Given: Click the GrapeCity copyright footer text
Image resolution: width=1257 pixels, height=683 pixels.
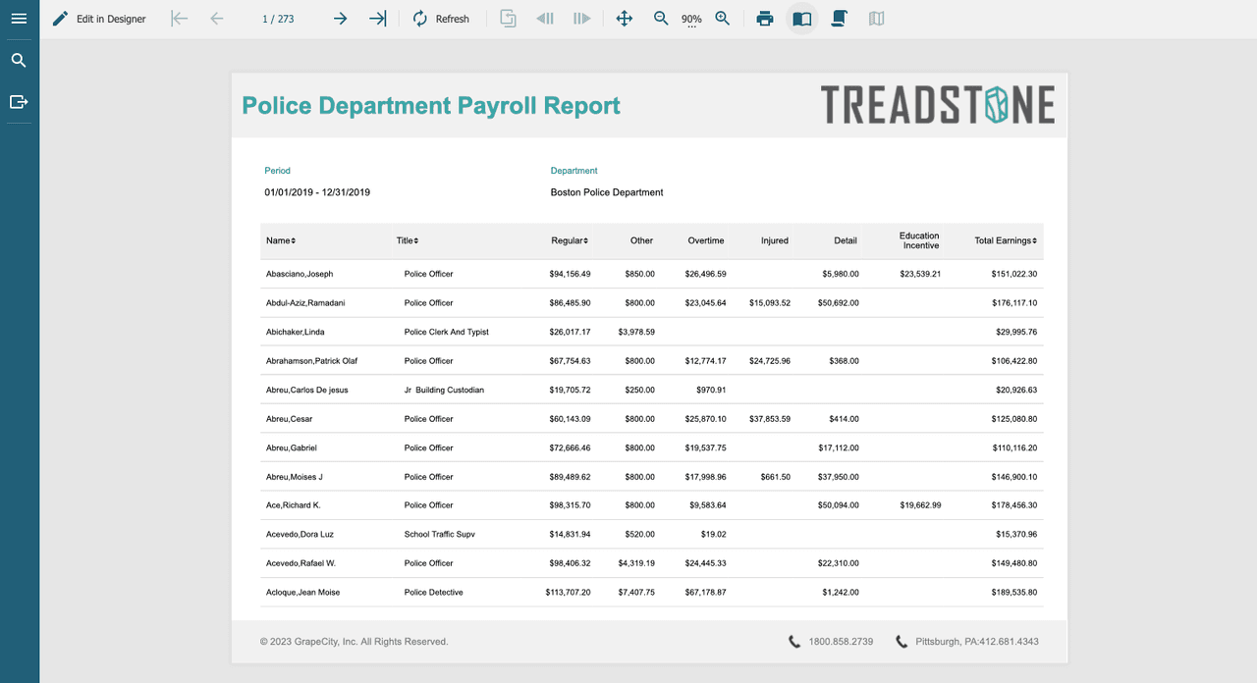Looking at the screenshot, I should (354, 642).
